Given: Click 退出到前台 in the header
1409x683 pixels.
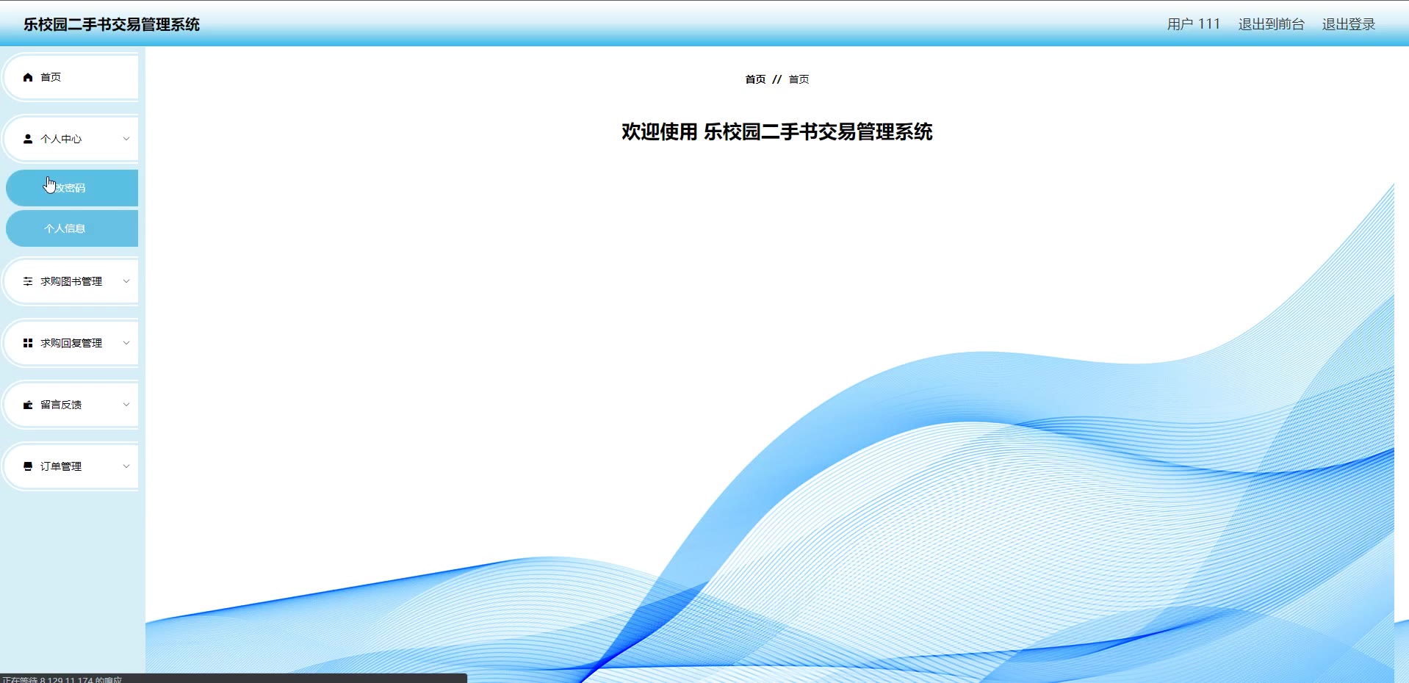Looking at the screenshot, I should click(x=1271, y=24).
